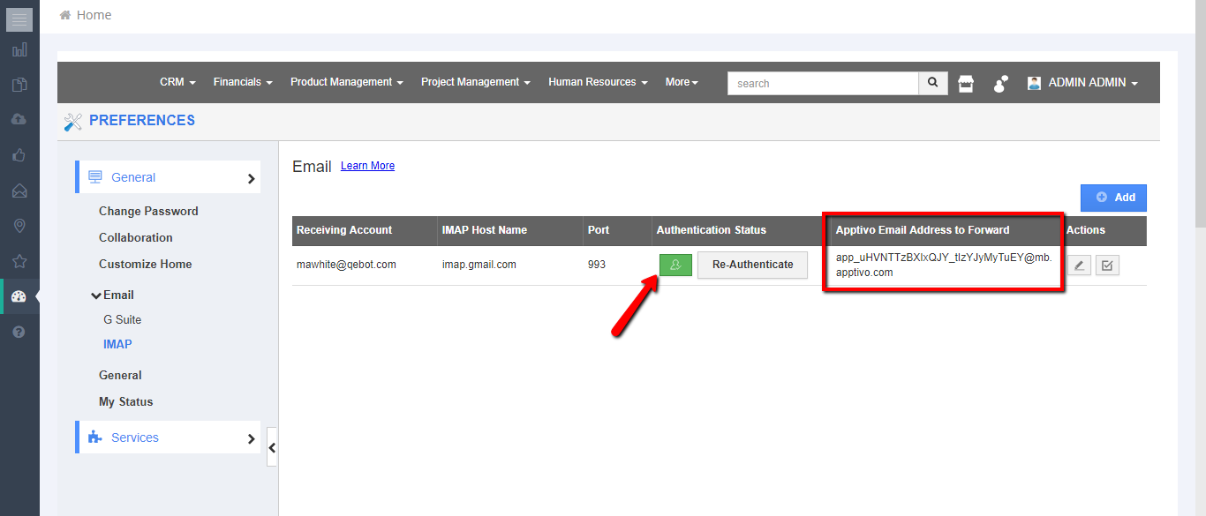Open the bar chart icon in sidebar
The height and width of the screenshot is (516, 1206).
(19, 50)
